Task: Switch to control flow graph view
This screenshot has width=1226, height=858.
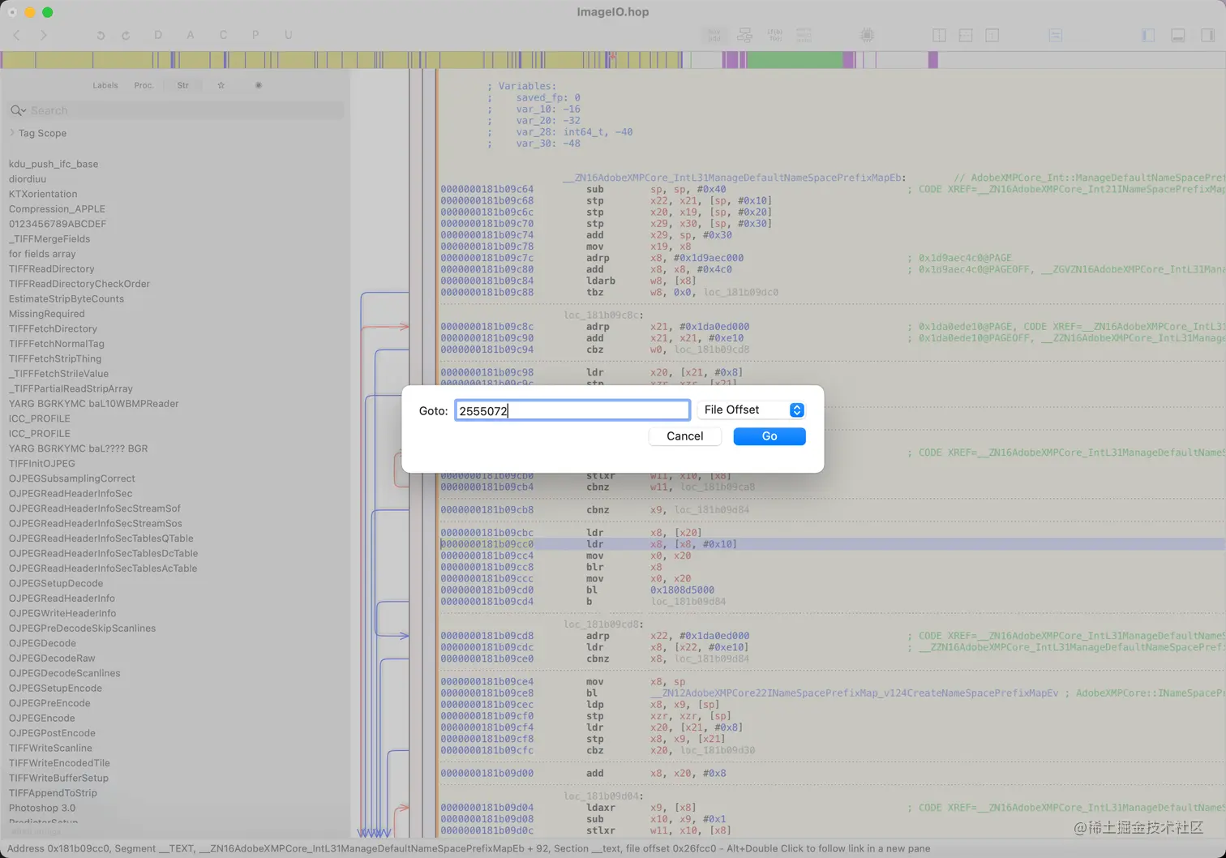Action: [x=744, y=35]
